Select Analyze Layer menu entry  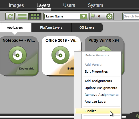(x=96, y=102)
